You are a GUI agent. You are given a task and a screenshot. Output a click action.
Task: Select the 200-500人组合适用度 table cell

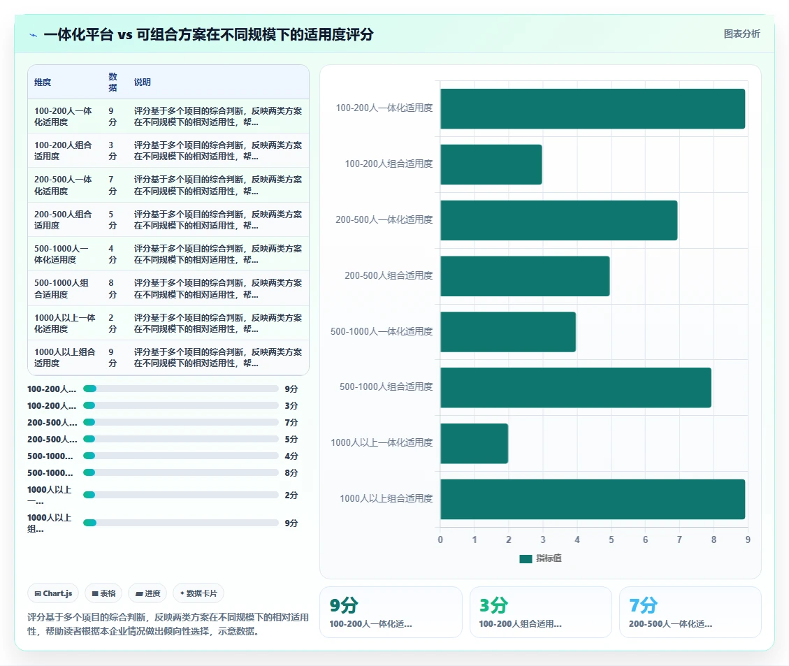click(x=64, y=220)
